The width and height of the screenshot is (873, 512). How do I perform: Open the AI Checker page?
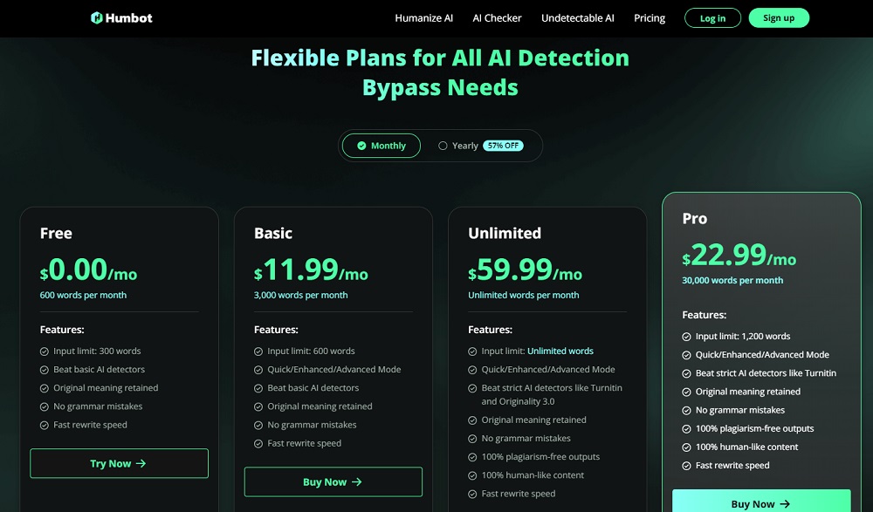[x=497, y=18]
